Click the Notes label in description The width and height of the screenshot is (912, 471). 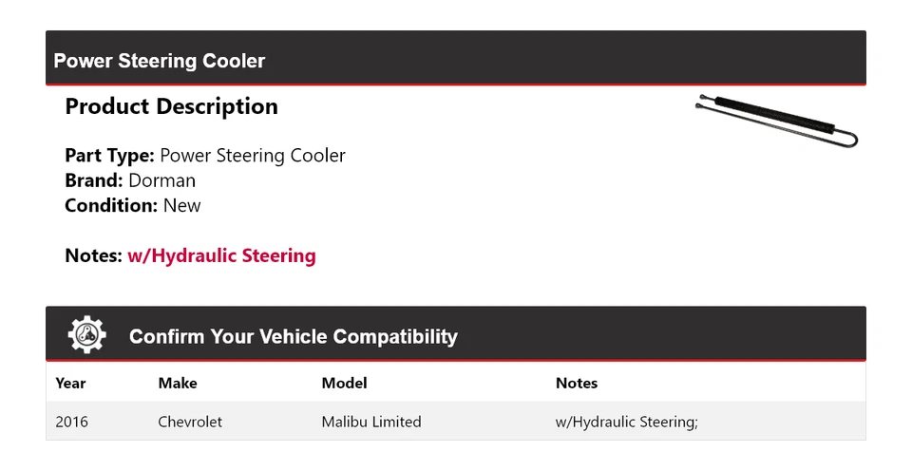coord(93,255)
